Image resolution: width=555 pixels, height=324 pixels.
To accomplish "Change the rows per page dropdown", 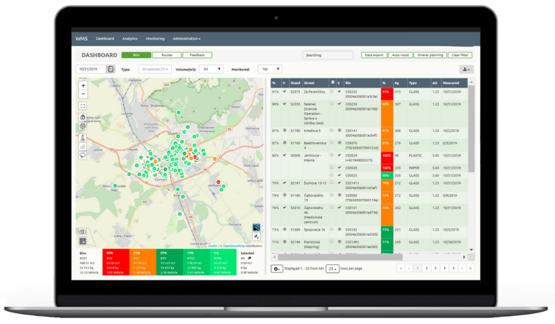I will click(332, 268).
